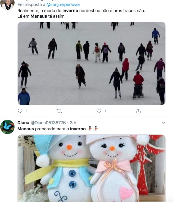This screenshot has height=202, width=173.
Task: Click the bold word Manaus in the first tweet
Action: pyautogui.click(x=39, y=16)
